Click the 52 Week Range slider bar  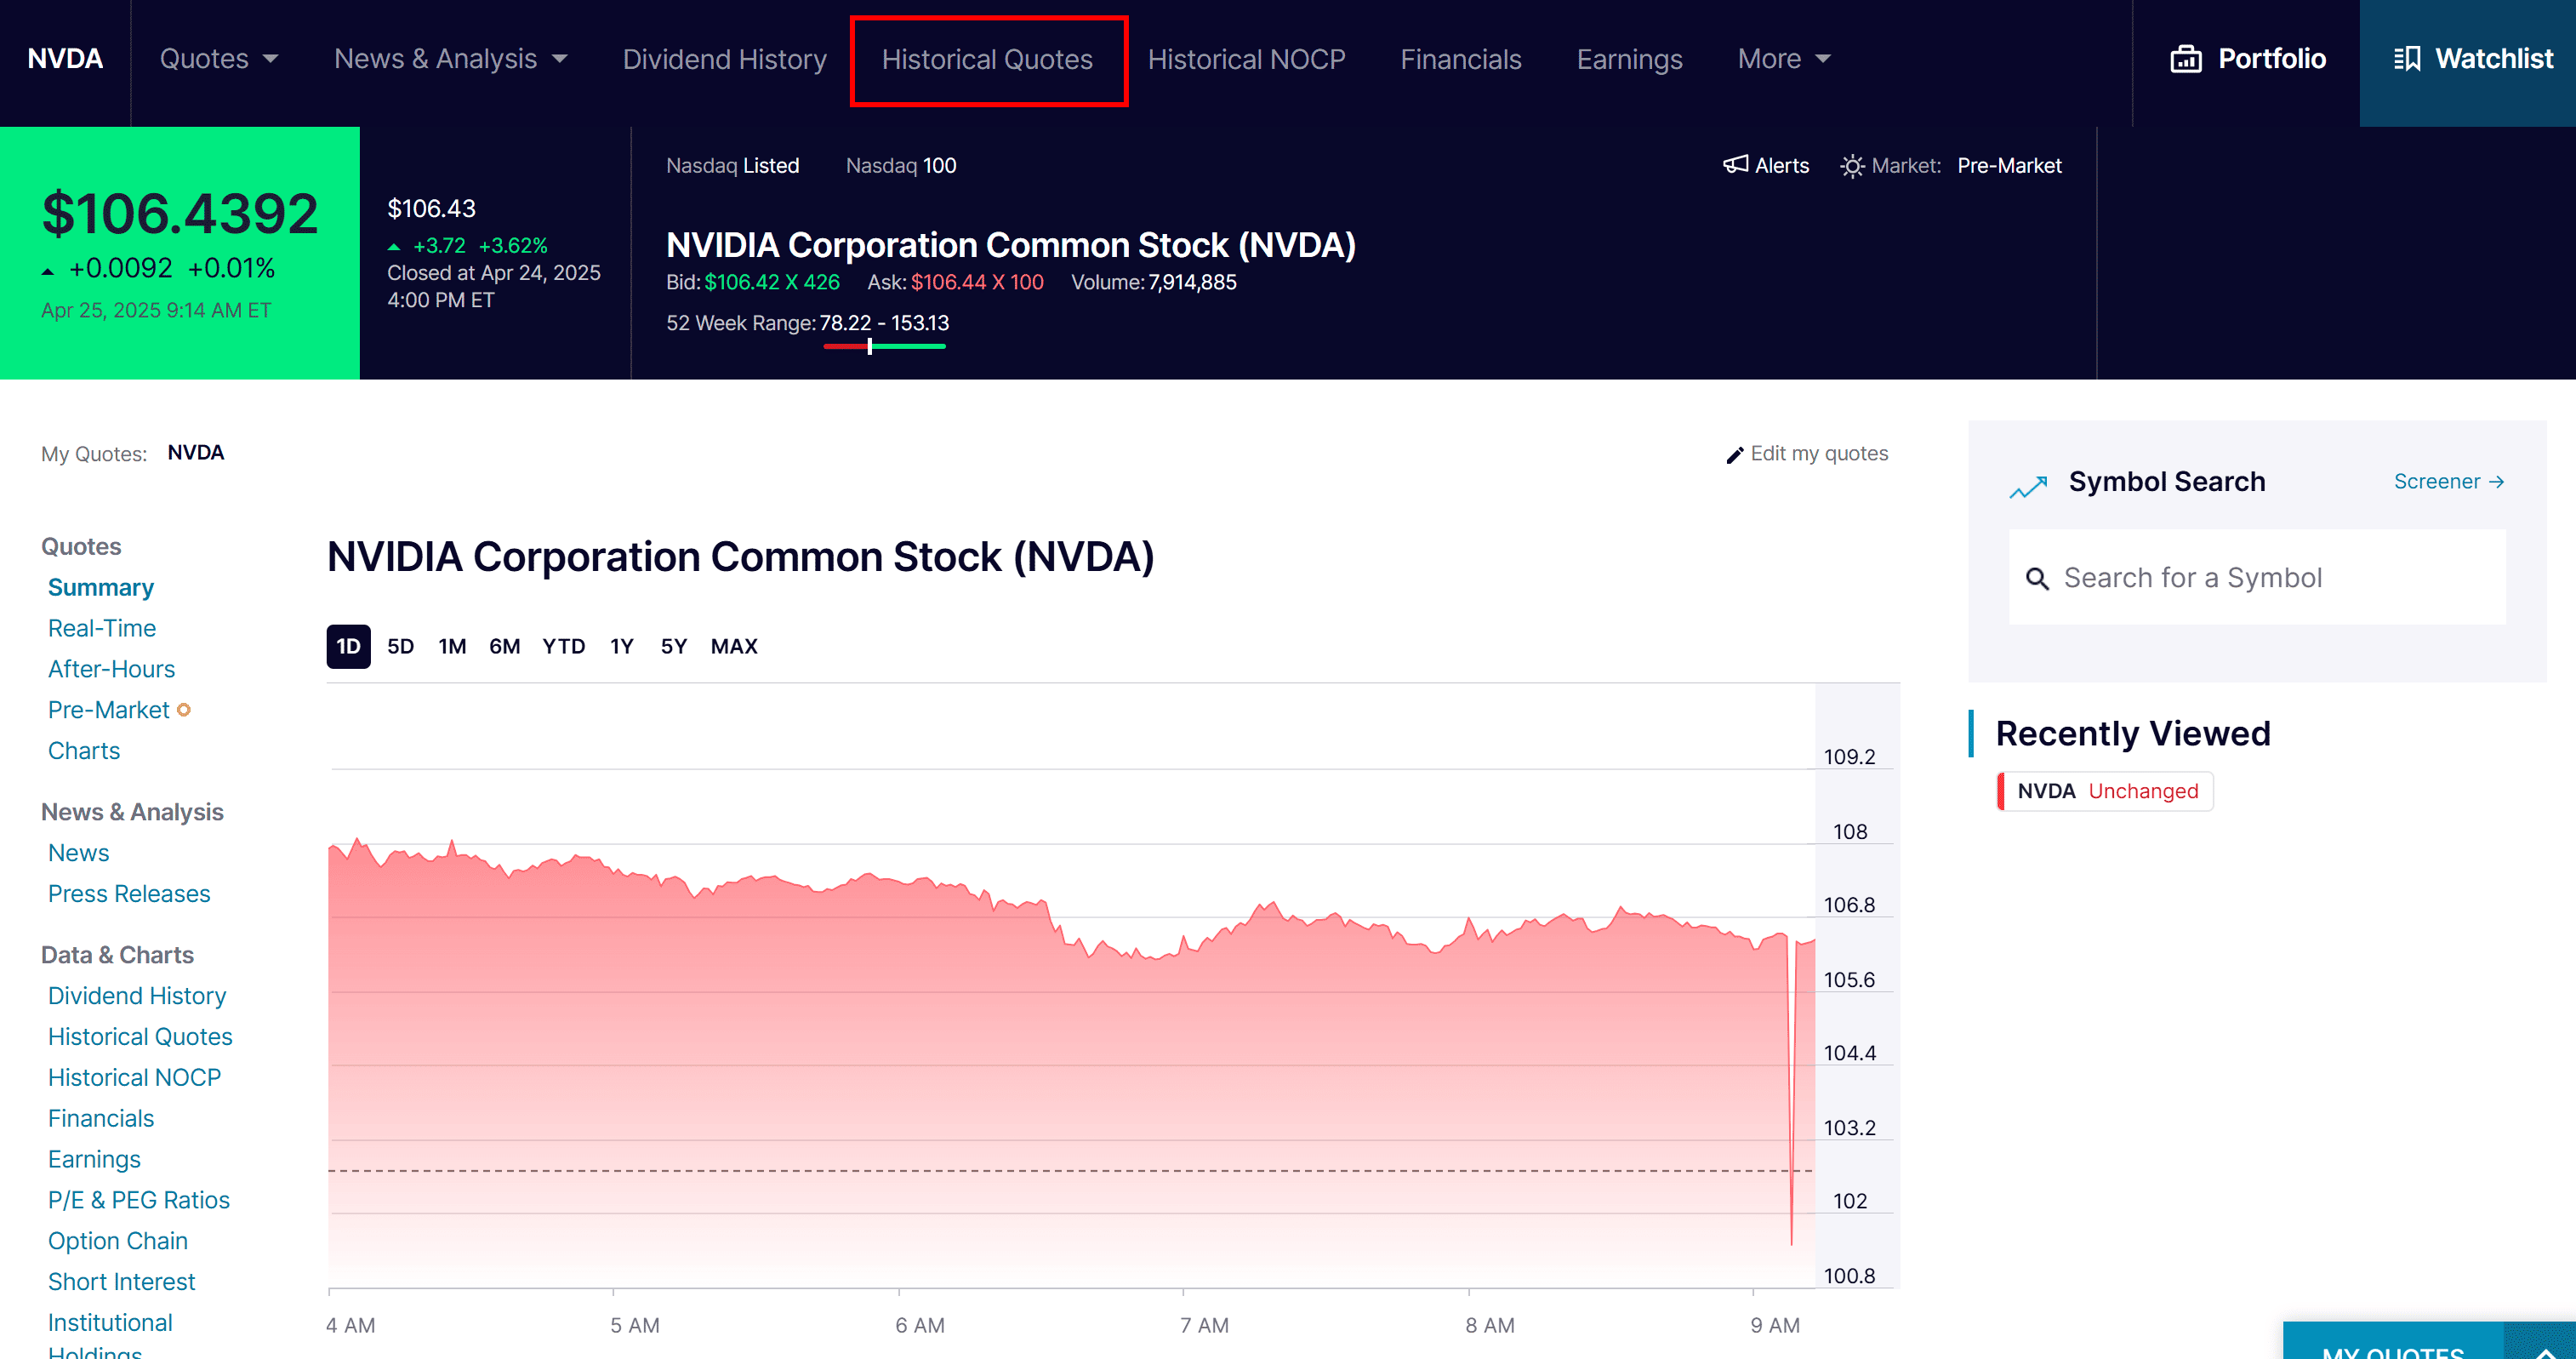(x=884, y=346)
